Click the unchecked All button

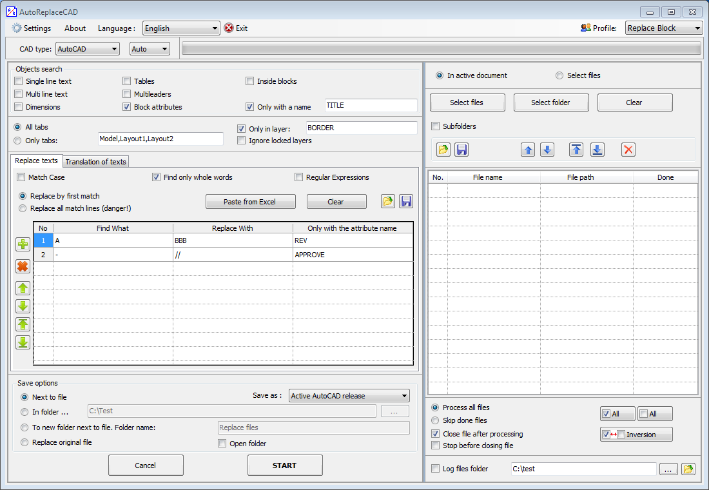(x=655, y=413)
